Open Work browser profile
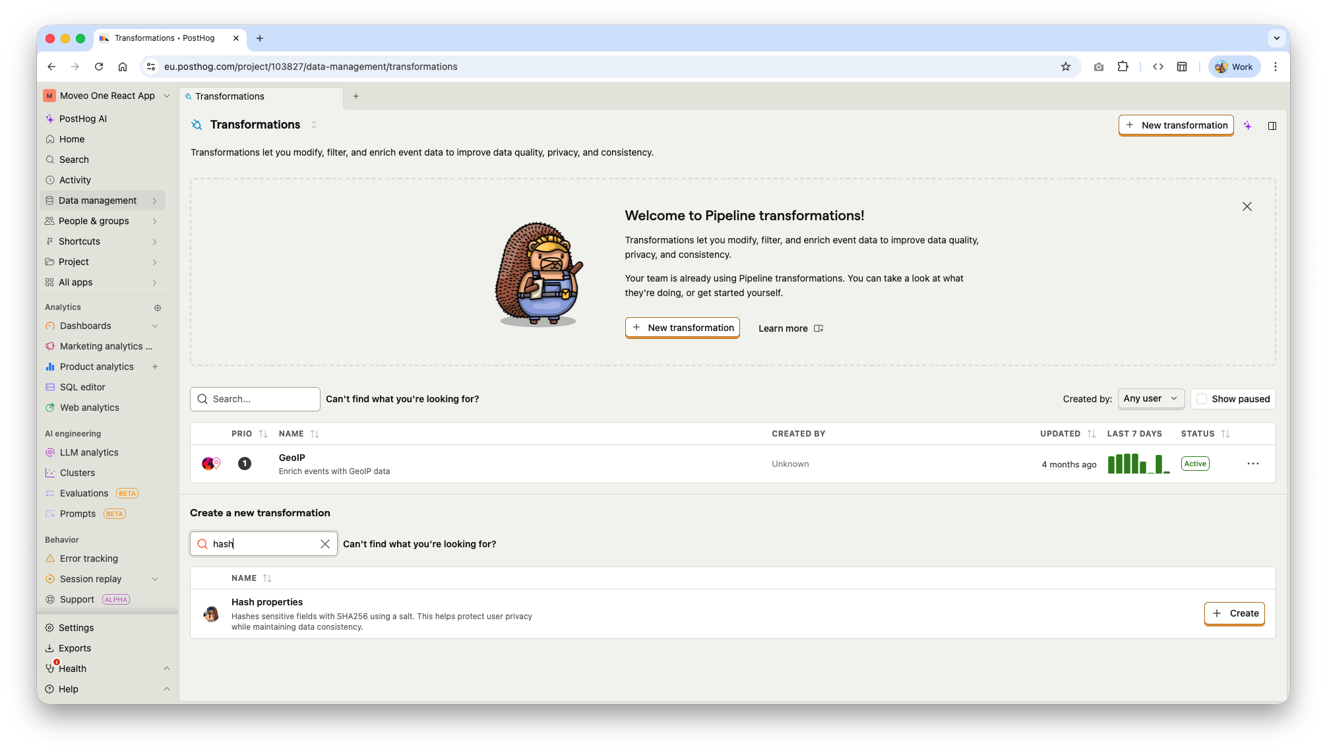 1234,67
